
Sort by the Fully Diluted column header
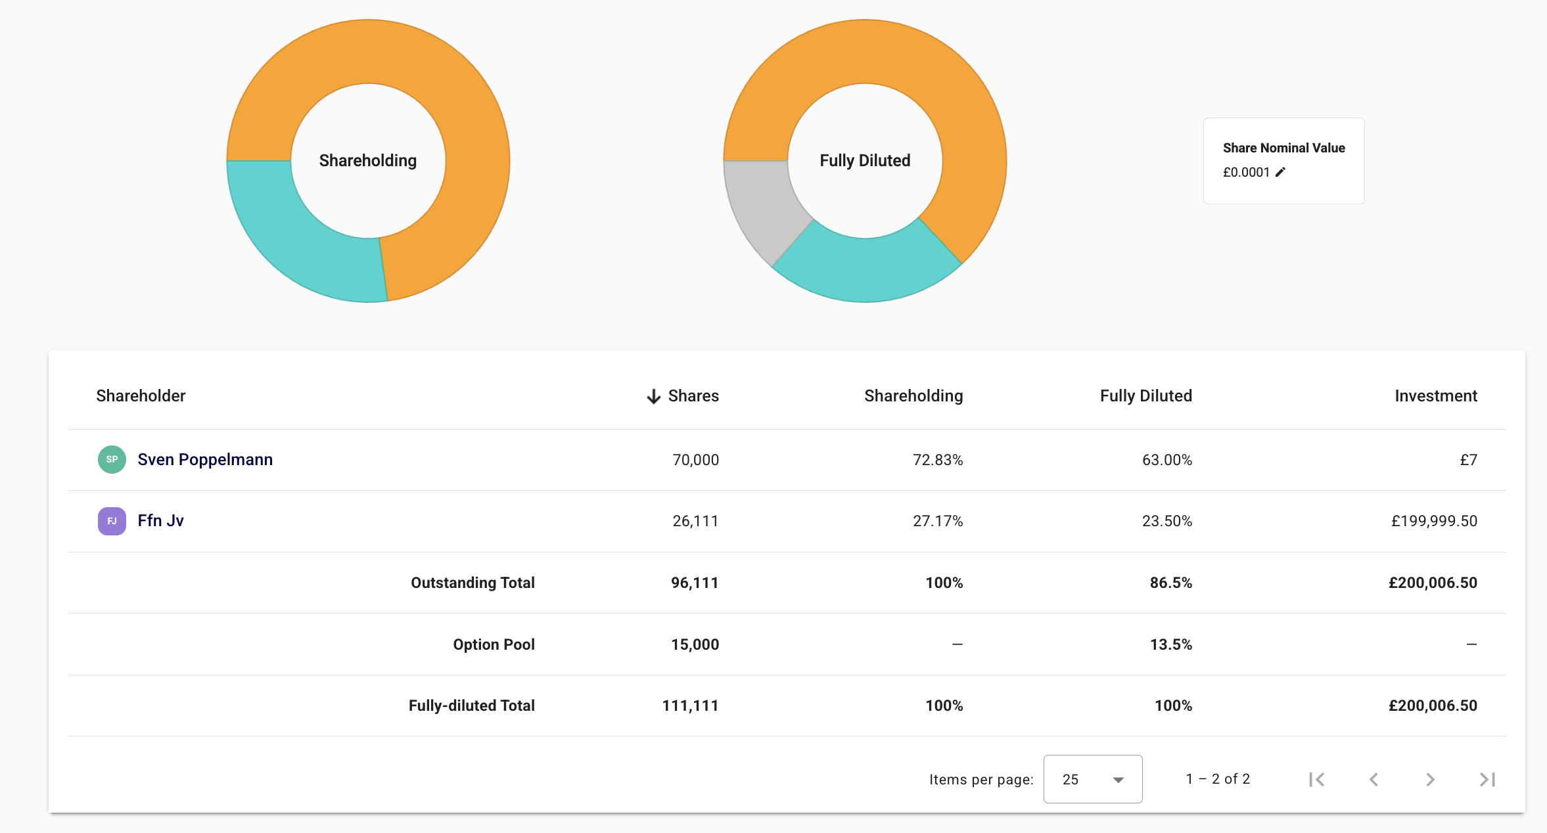click(1145, 395)
